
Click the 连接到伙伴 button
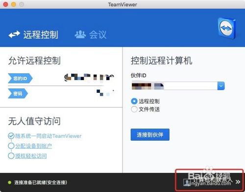(150, 135)
